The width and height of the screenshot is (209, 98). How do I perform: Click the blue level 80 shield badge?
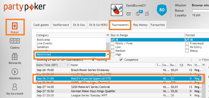coord(162,10)
